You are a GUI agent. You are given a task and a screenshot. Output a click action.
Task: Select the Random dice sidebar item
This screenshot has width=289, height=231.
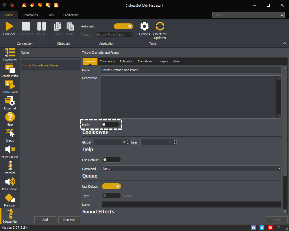10,200
